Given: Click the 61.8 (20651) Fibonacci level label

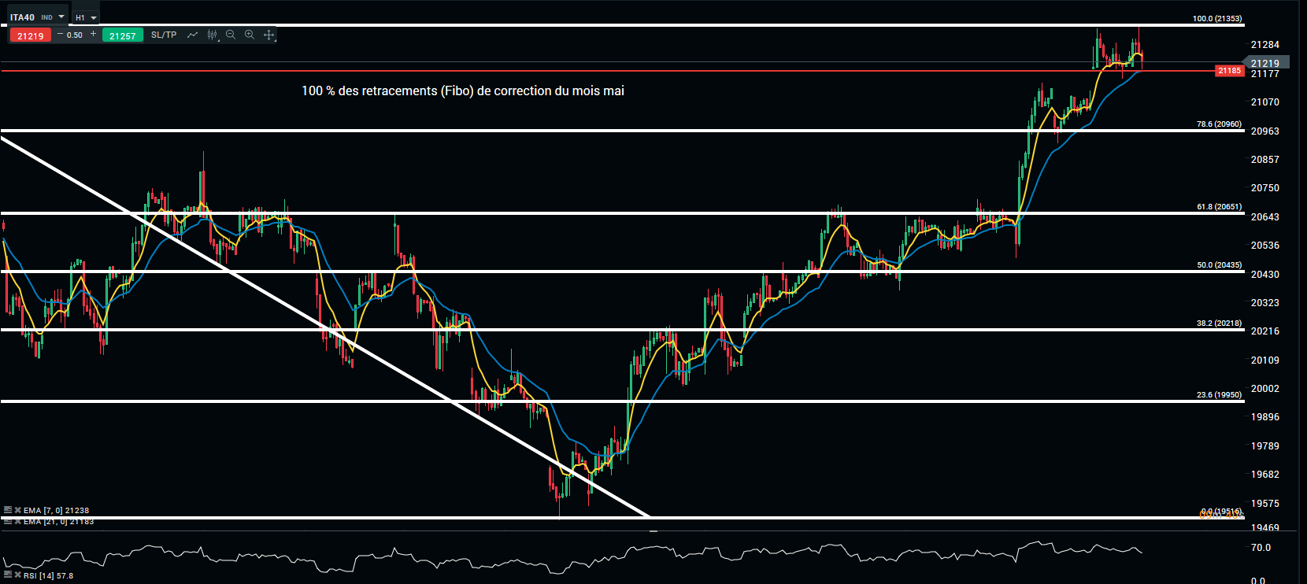Looking at the screenshot, I should (x=1219, y=207).
